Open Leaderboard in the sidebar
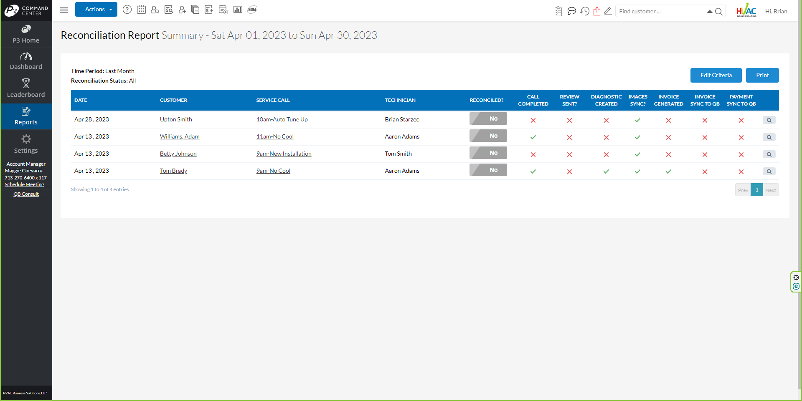This screenshot has width=802, height=401. click(x=26, y=88)
